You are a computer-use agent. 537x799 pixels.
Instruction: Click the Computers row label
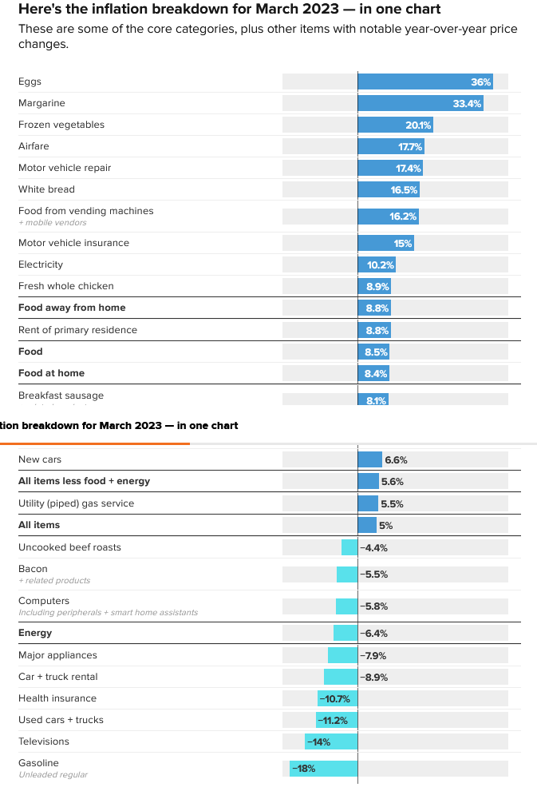point(44,601)
